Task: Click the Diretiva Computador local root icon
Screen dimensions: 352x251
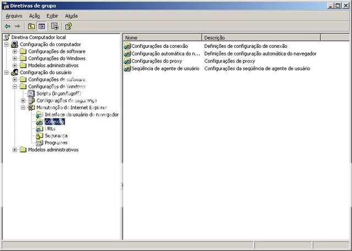Action: point(7,37)
